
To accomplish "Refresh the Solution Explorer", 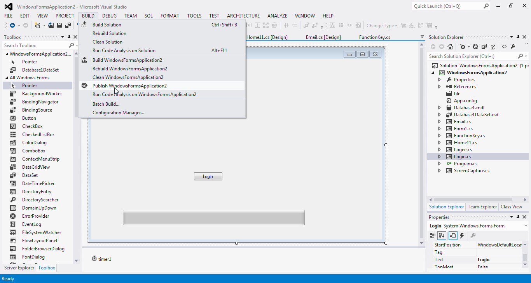I will (x=475, y=46).
